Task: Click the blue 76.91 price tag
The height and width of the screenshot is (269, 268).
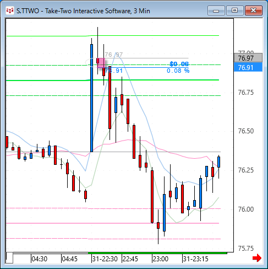Action: click(248, 67)
